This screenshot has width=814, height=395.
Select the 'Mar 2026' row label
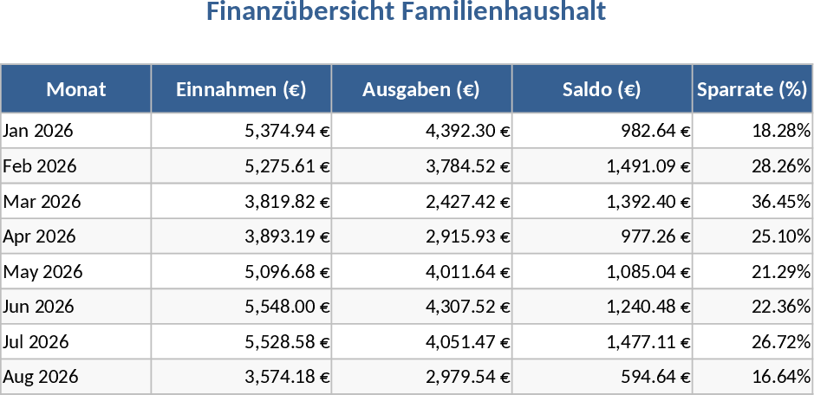tap(42, 202)
